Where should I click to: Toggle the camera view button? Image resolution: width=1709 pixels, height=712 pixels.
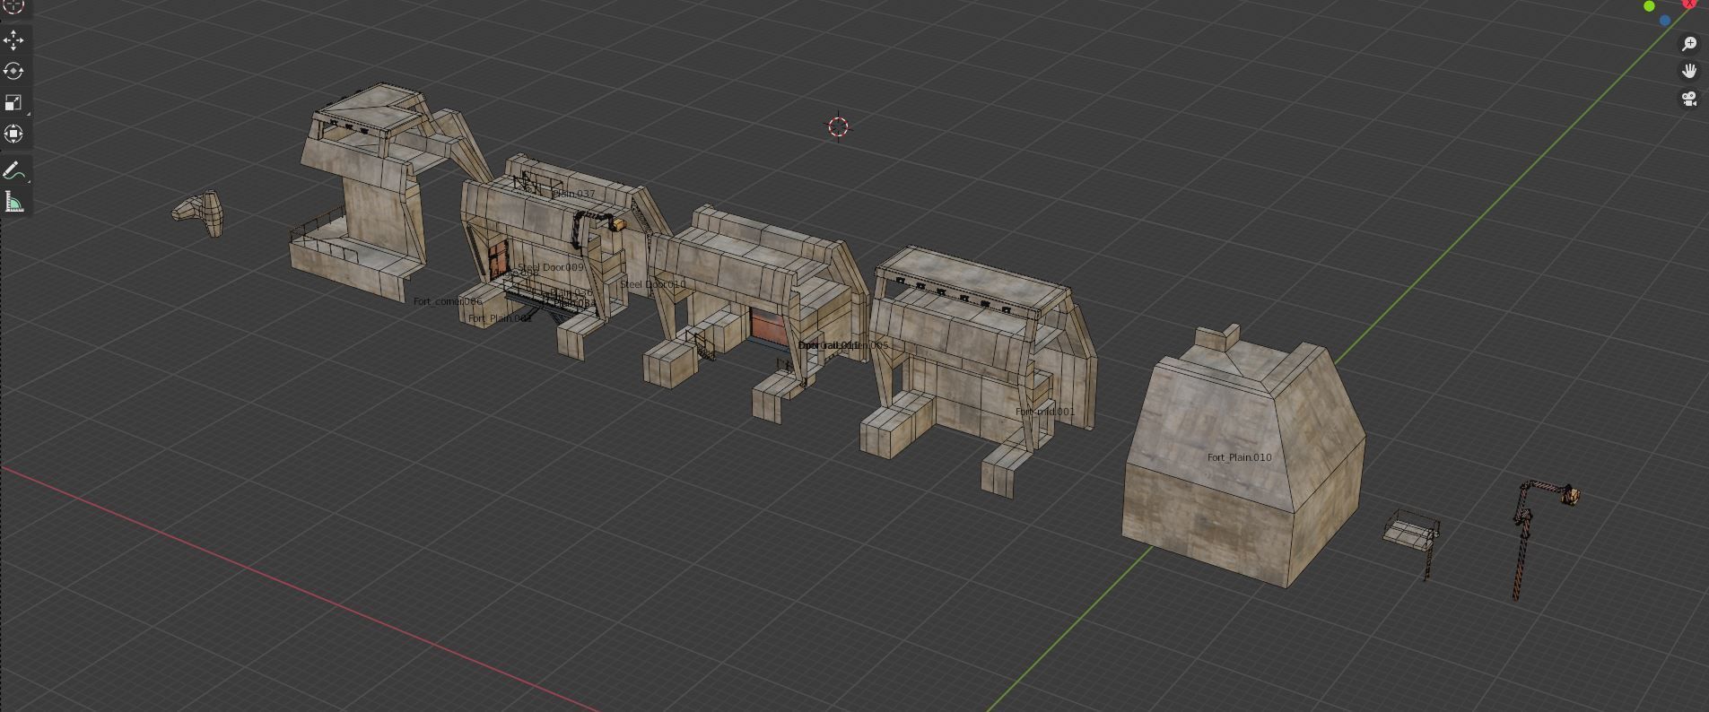click(1689, 99)
